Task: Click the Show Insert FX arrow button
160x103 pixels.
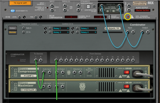Action: 13,11
